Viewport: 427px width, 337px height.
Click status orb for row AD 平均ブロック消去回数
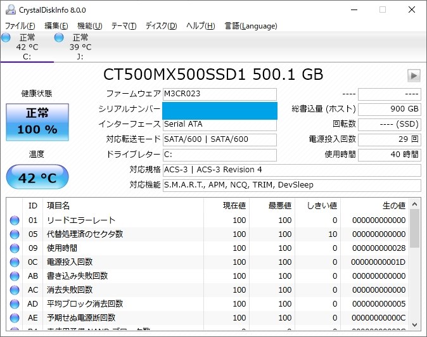click(15, 304)
